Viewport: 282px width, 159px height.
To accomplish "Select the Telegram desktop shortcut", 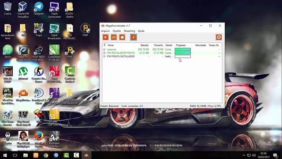I will (39, 8).
